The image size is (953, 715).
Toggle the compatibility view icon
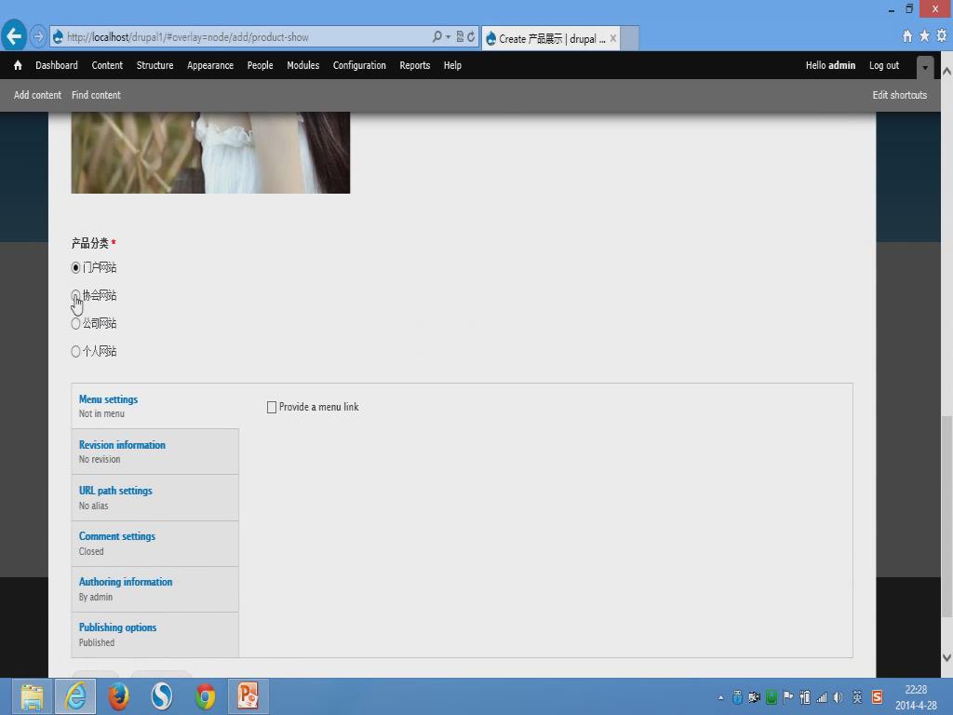click(460, 37)
